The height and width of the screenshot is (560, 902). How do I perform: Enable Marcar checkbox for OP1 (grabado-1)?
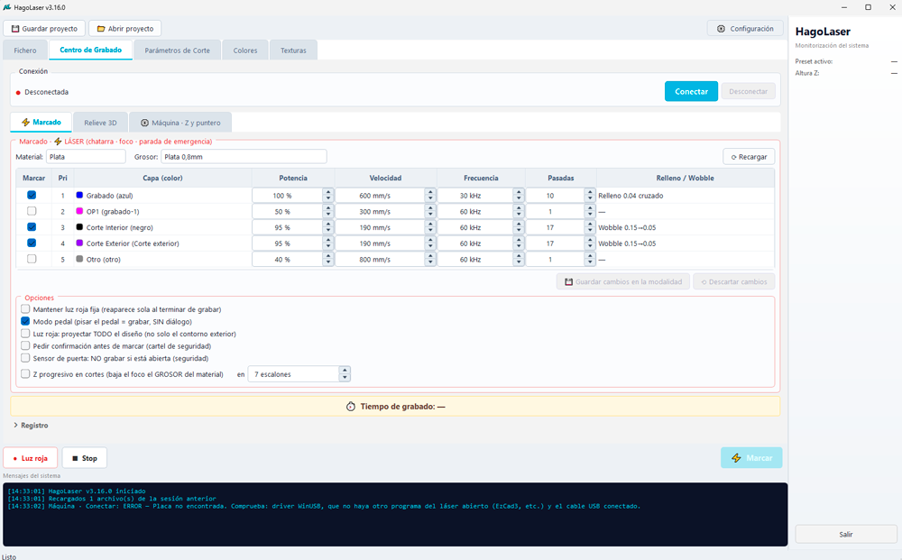32,212
